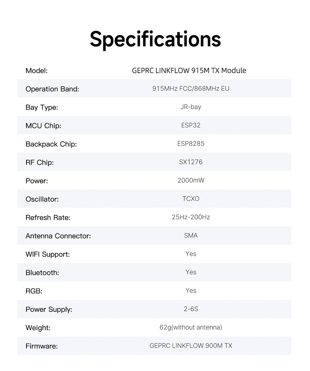
Task: Click the GEPRC LINKFLOW 915M TX Module value
Action: pyautogui.click(x=189, y=70)
